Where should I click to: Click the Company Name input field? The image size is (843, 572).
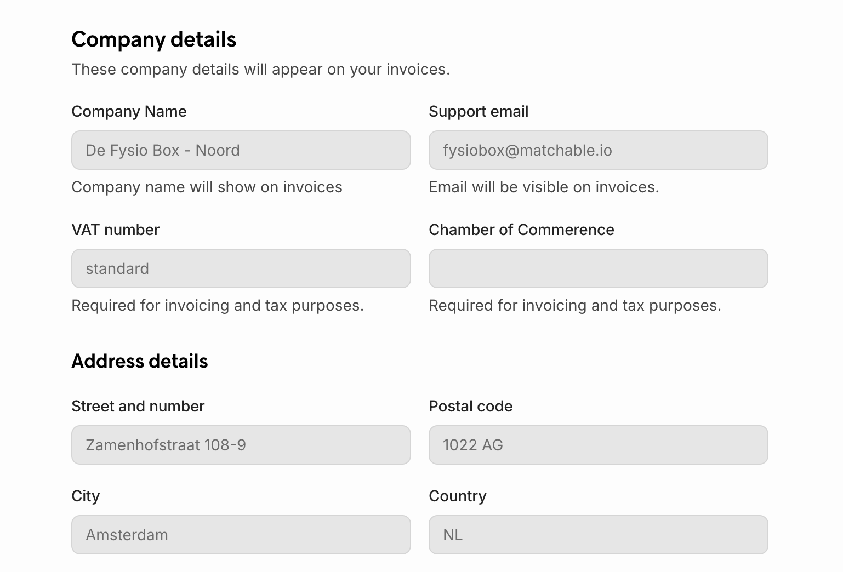point(241,150)
